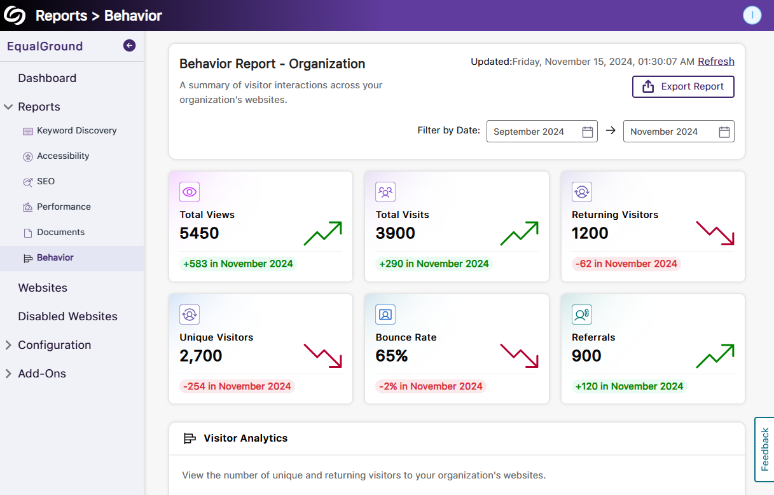Viewport: 774px width, 495px height.
Task: Open calendar icon for September 2024 date
Action: (x=588, y=132)
